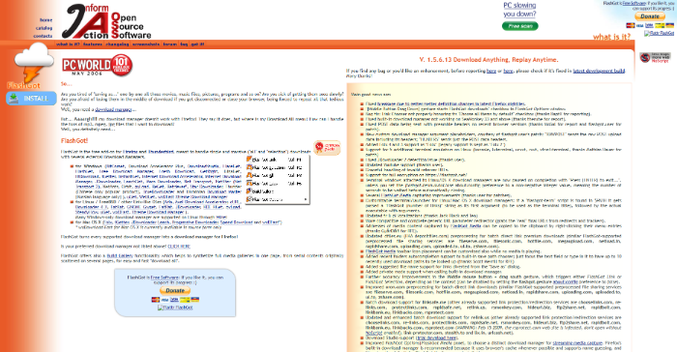Image resolution: width=677 pixels, height=352 pixels.
Task: Click 'Flattr FlashGot' link in the blue box
Action: tap(175, 308)
